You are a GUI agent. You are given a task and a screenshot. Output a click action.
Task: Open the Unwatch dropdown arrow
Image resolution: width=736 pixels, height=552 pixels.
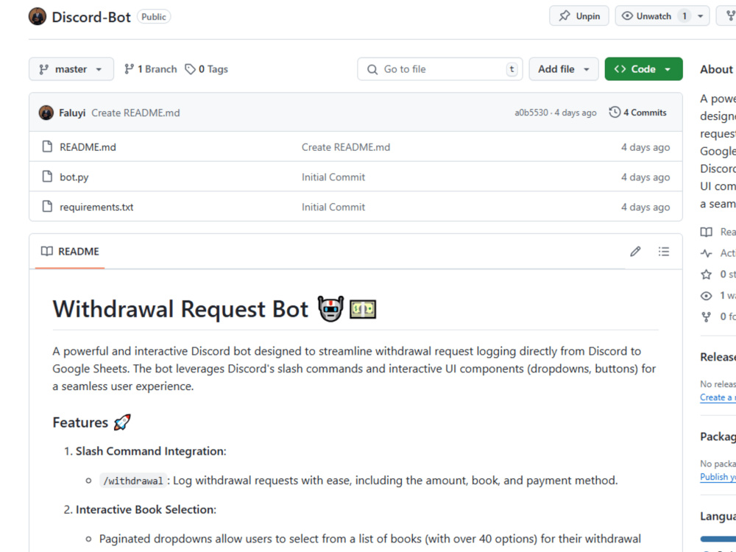(x=700, y=16)
